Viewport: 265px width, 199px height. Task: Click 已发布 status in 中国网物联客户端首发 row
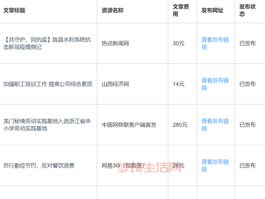(248, 125)
